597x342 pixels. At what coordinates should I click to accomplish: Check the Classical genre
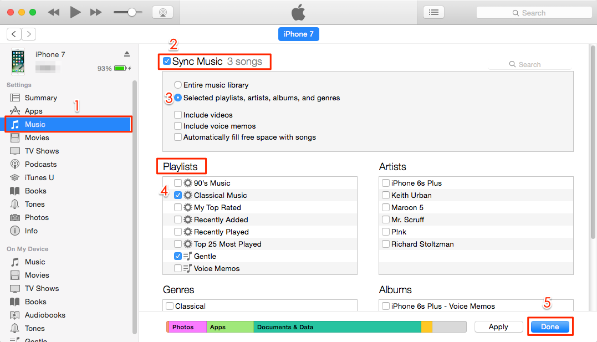point(170,306)
